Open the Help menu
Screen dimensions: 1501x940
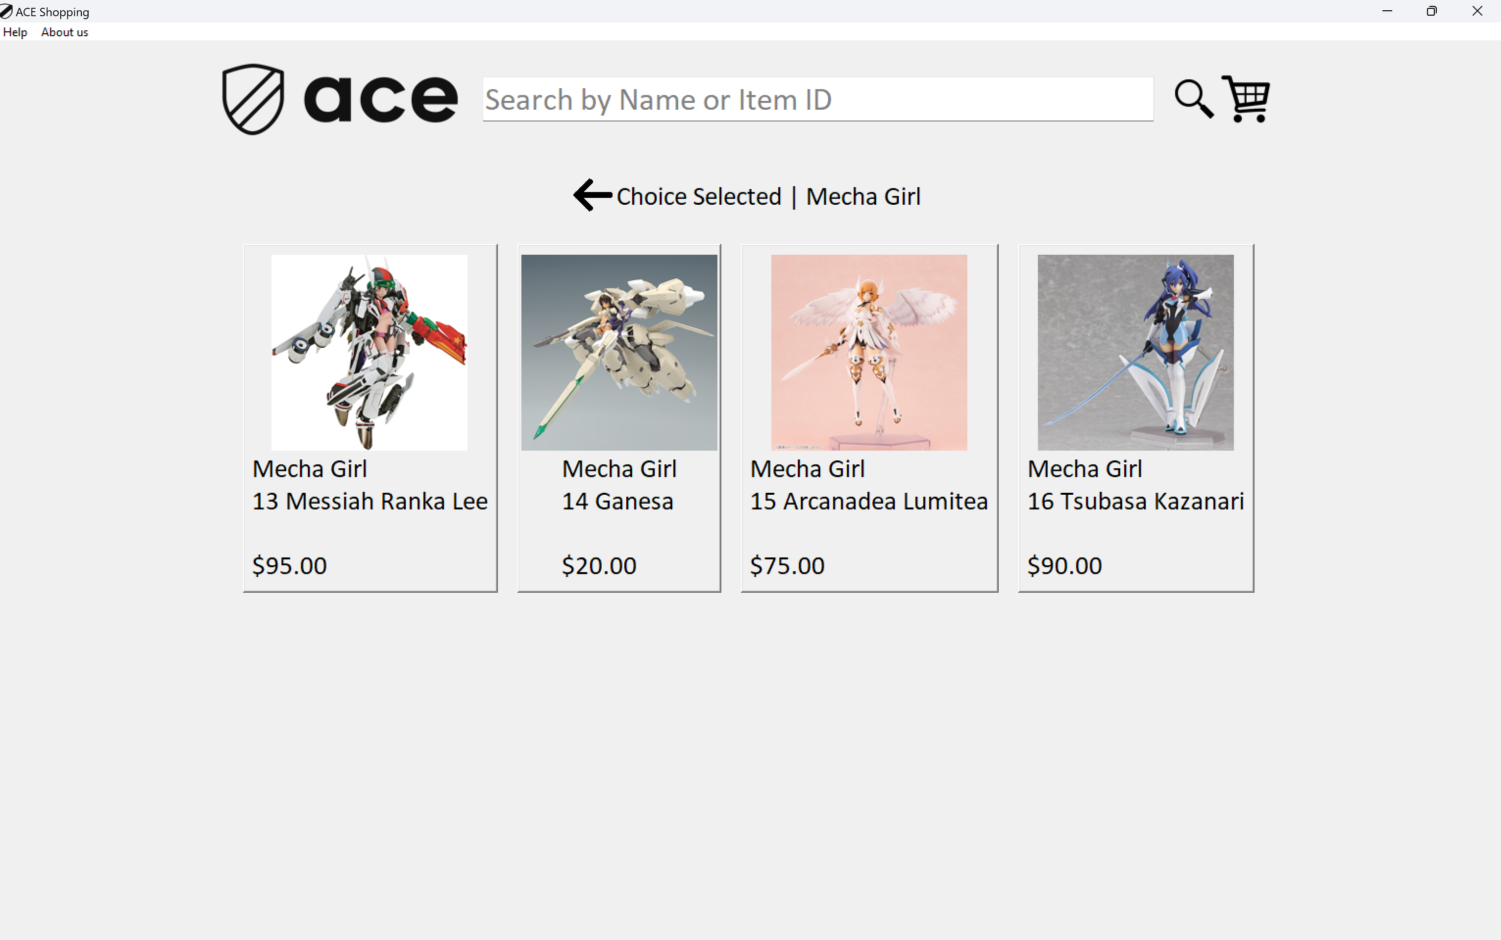[15, 32]
